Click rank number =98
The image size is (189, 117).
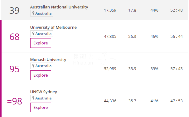tap(14, 101)
